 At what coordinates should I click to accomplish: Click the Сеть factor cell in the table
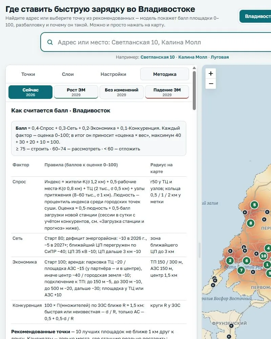18,238
